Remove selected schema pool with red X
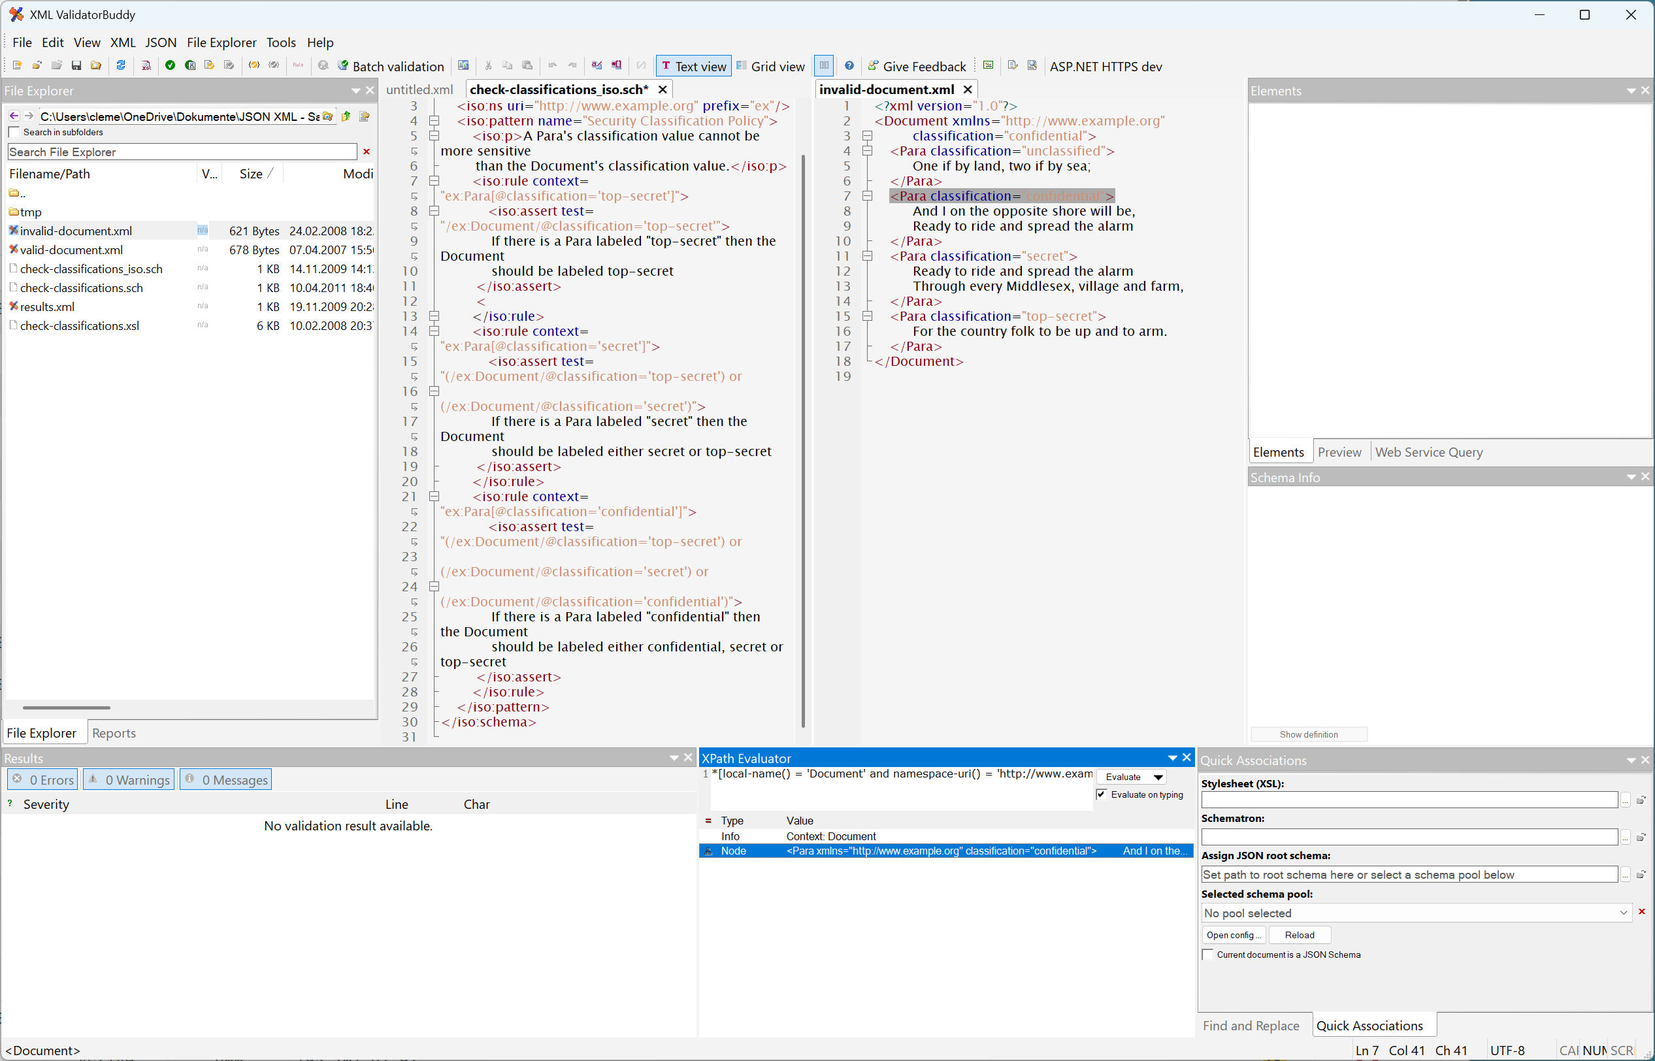 coord(1642,911)
